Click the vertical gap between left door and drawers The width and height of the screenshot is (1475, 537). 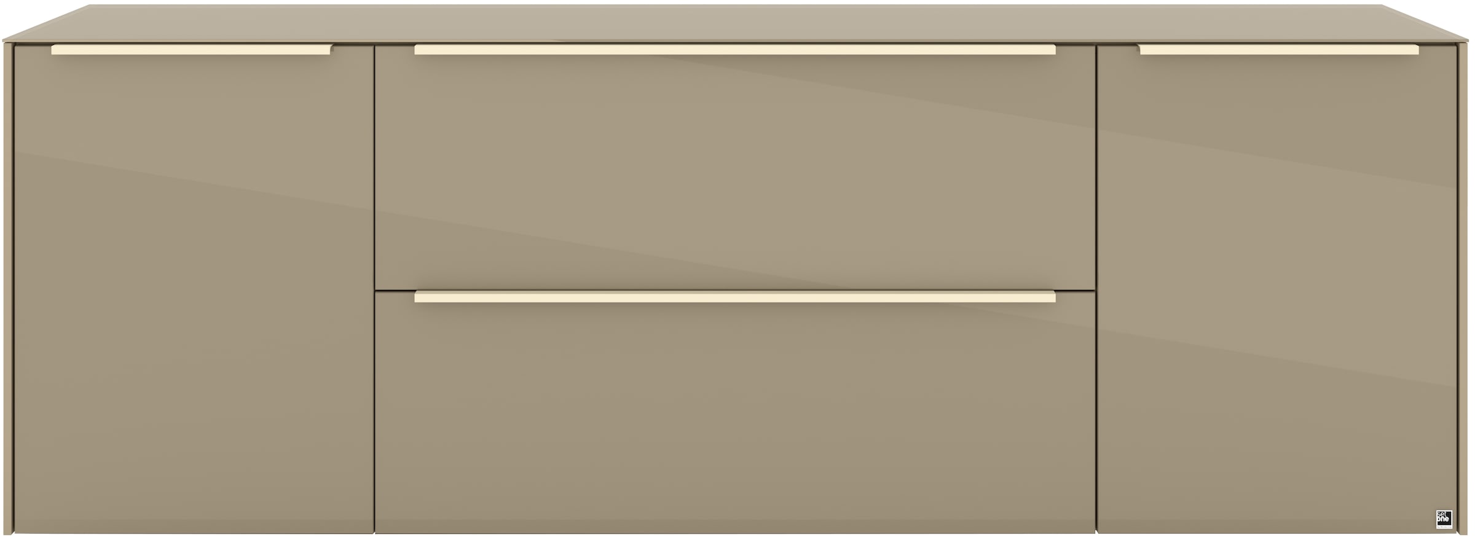[375, 289]
